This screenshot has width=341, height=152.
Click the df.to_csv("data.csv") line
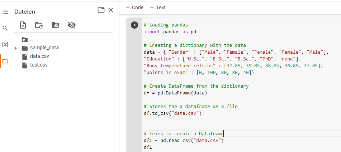coord(173,113)
